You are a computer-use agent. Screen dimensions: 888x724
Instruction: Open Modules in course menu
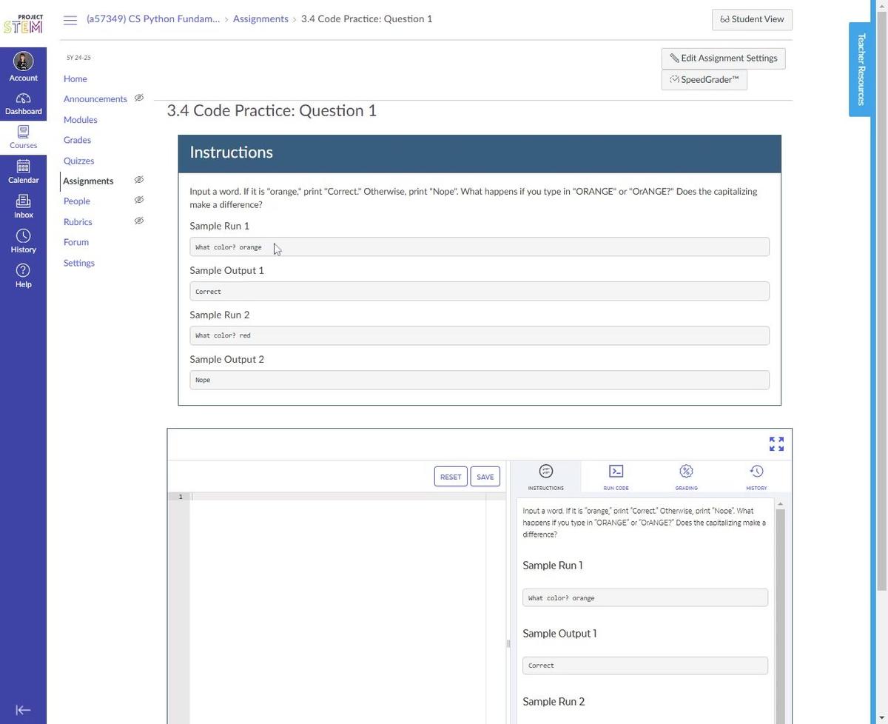(x=80, y=119)
